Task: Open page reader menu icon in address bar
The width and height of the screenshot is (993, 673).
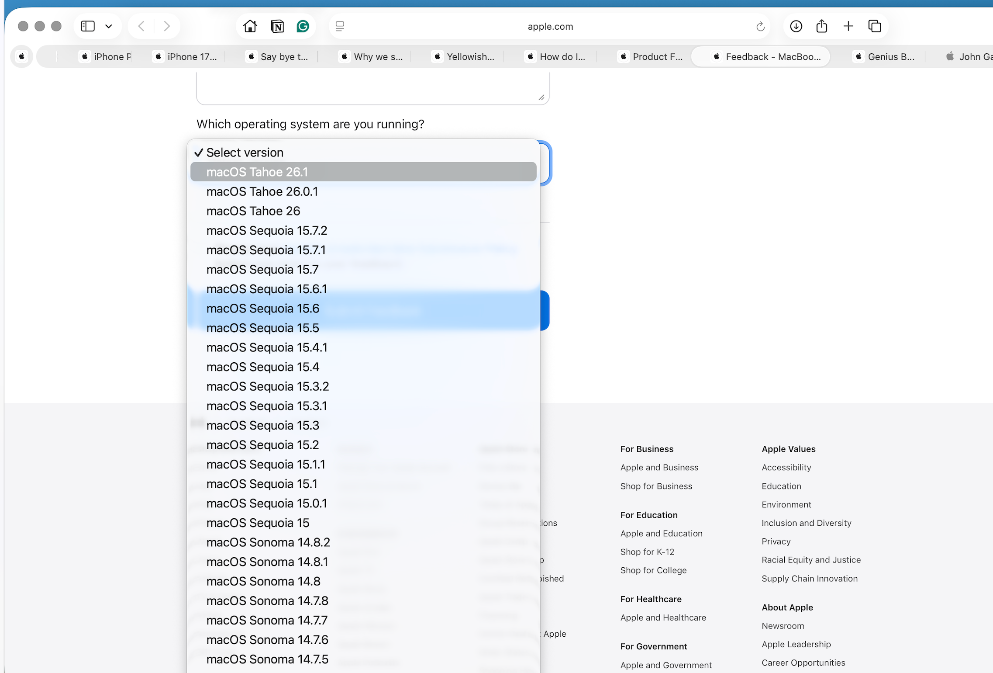Action: (x=340, y=26)
